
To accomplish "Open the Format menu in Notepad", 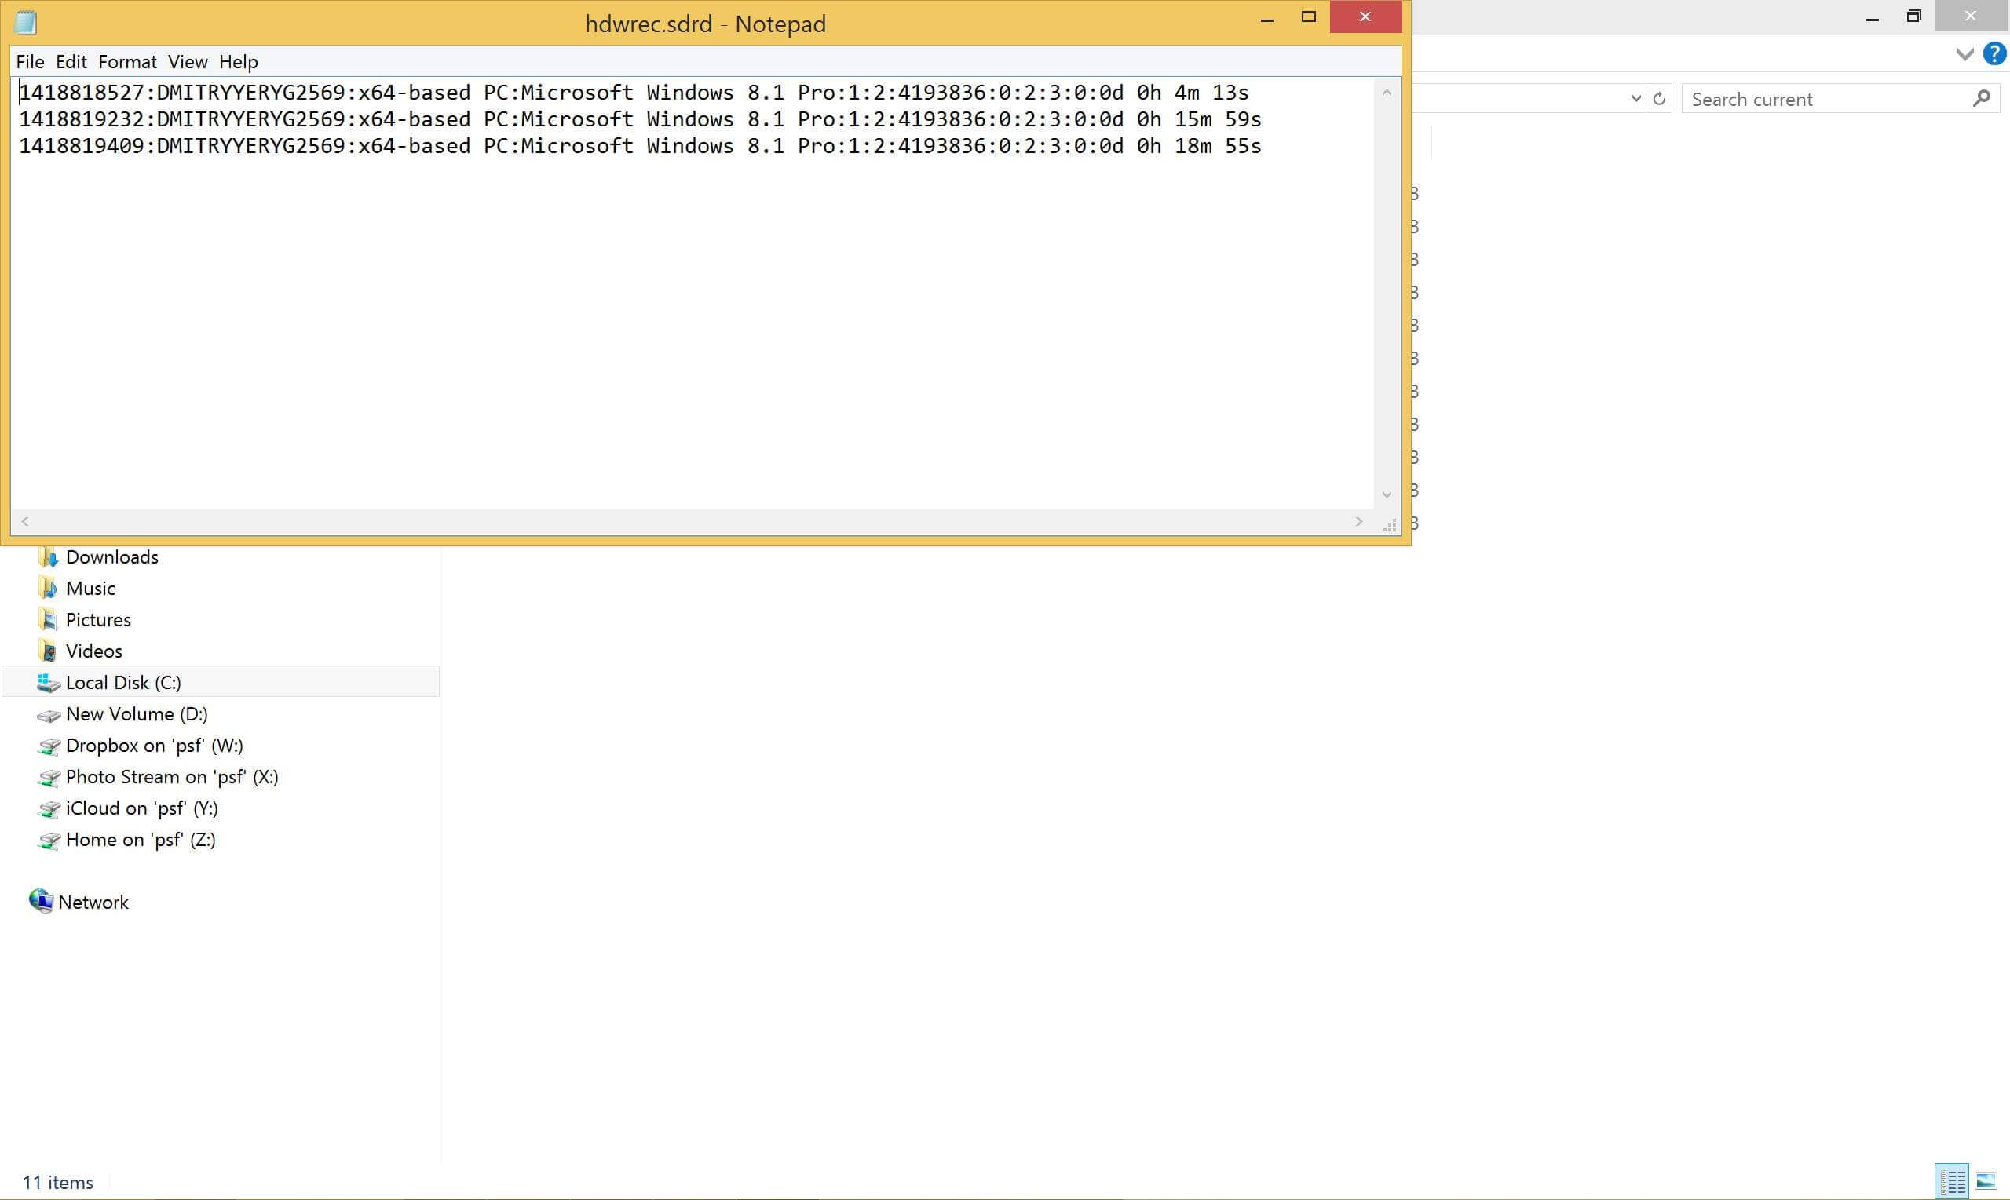I will pos(127,62).
